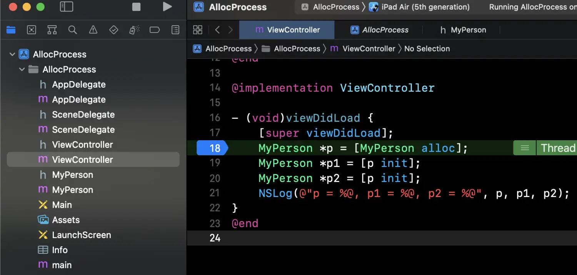This screenshot has width=577, height=275.
Task: Show the Issue navigator warning icon
Action: pos(93,30)
